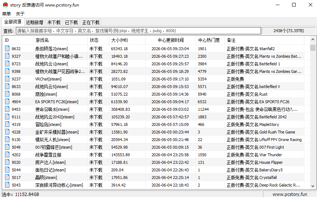The image size is (317, 197).
Task: Sort by the ID column header
Action: [x=18, y=40]
